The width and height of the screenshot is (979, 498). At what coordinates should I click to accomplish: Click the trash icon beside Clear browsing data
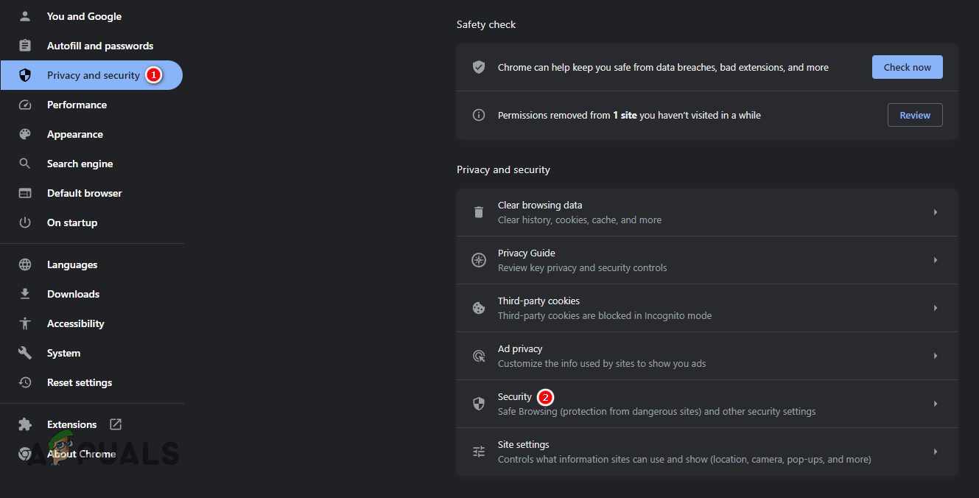coord(479,212)
